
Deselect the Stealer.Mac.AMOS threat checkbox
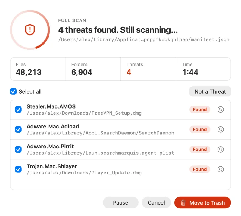[18, 110]
